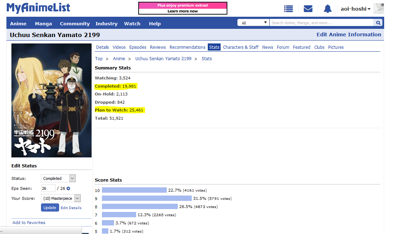Click the "Total: 51,921" stat
The image size is (402, 234).
tap(109, 118)
